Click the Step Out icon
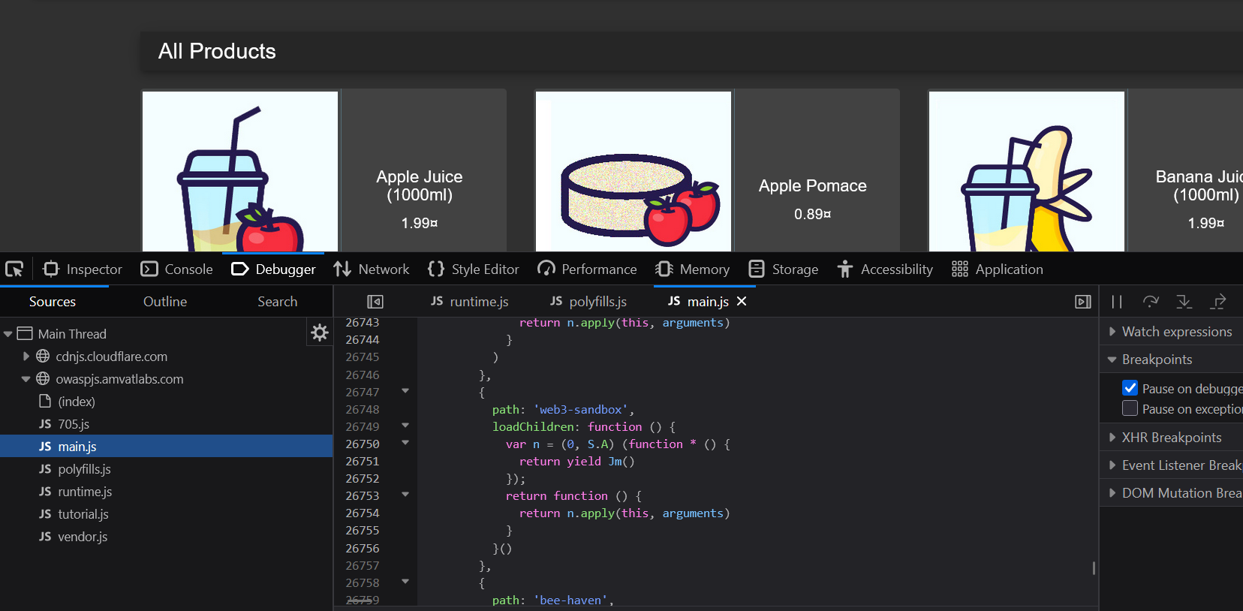This screenshot has width=1243, height=611. pyautogui.click(x=1218, y=302)
